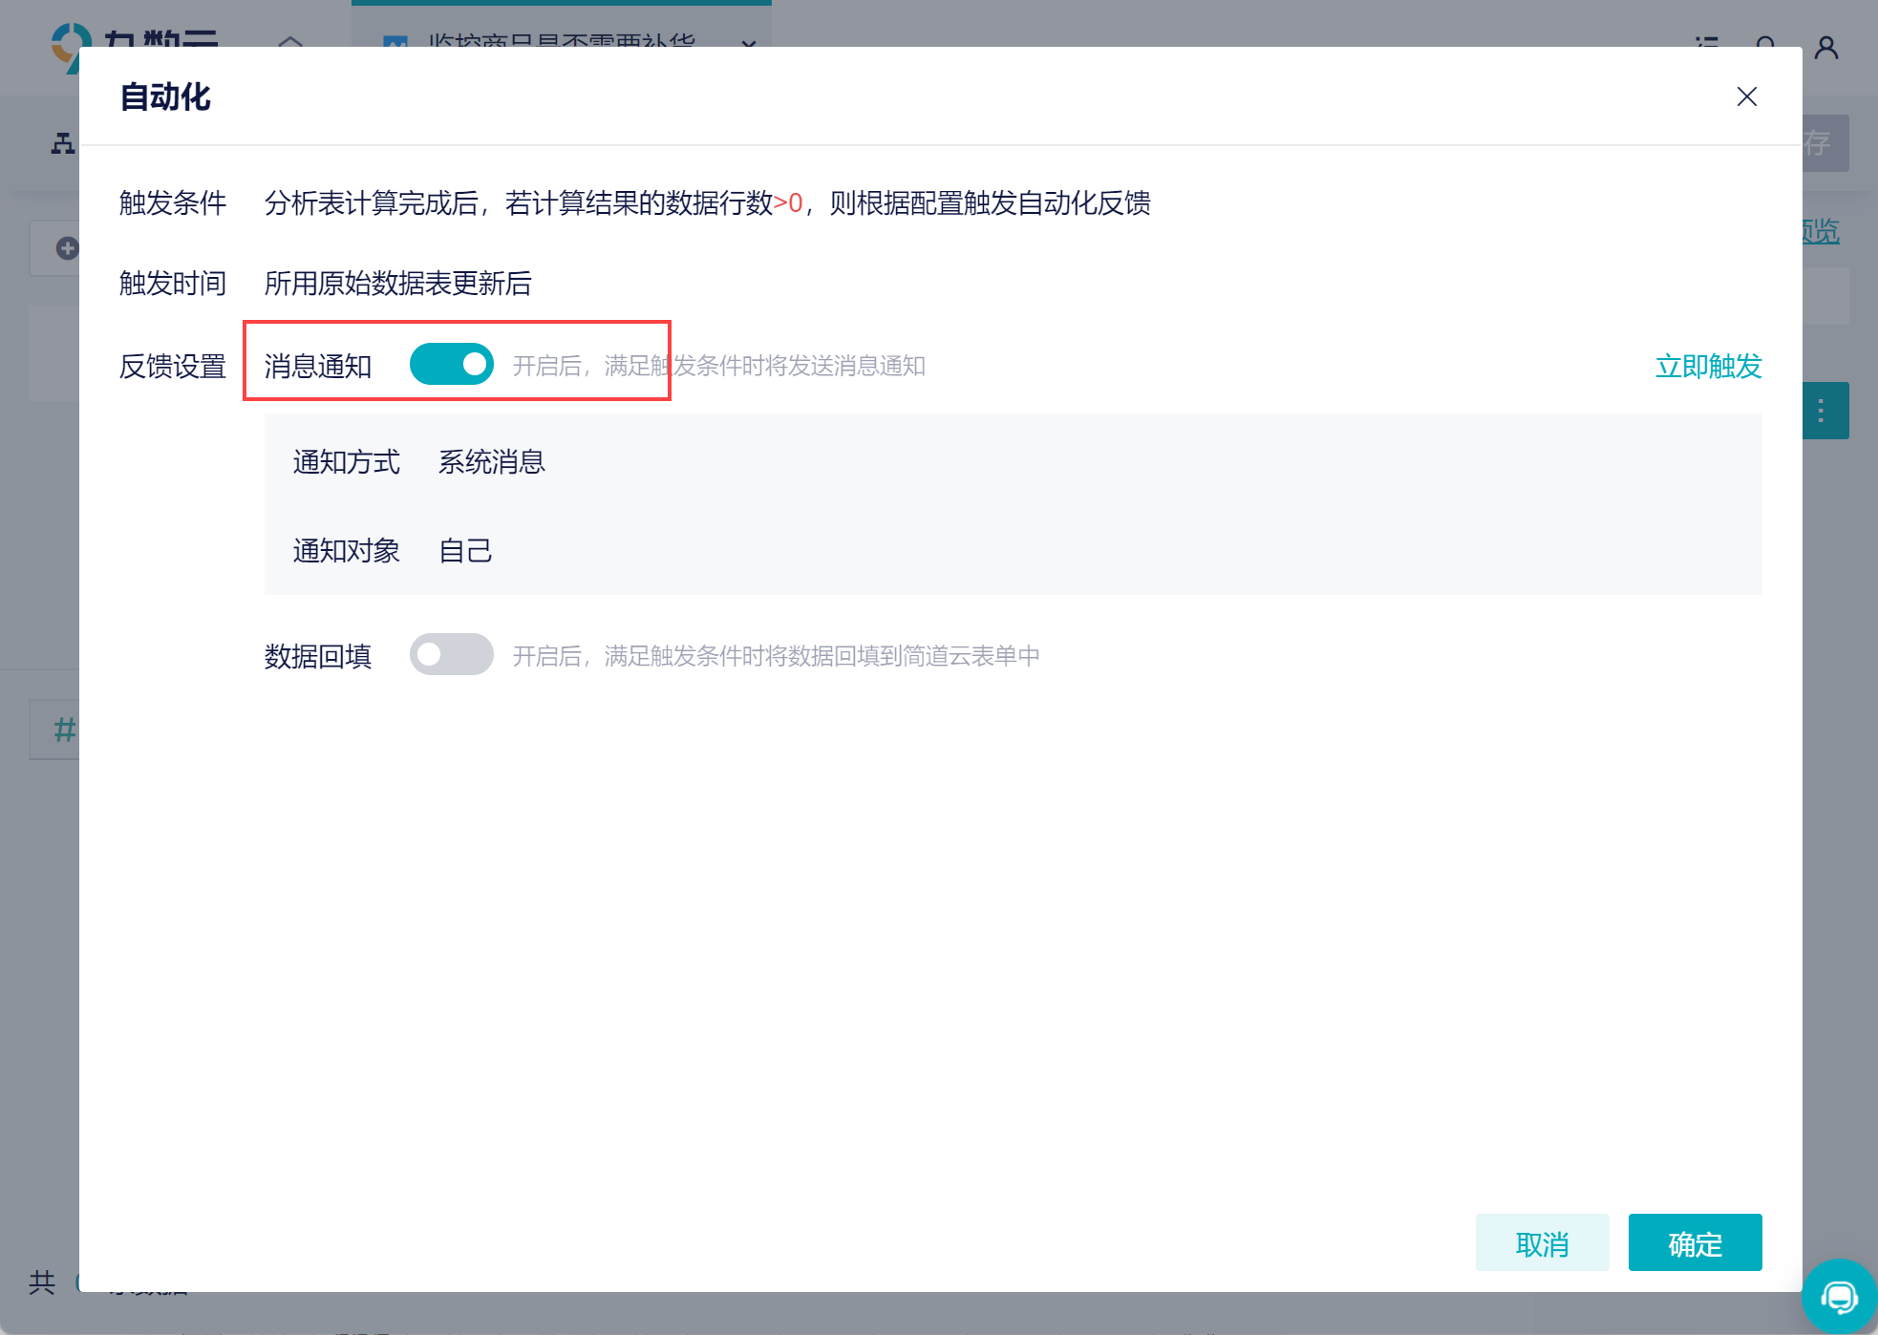Turn off the 消息通知 toggle
The height and width of the screenshot is (1335, 1878).
click(x=451, y=365)
